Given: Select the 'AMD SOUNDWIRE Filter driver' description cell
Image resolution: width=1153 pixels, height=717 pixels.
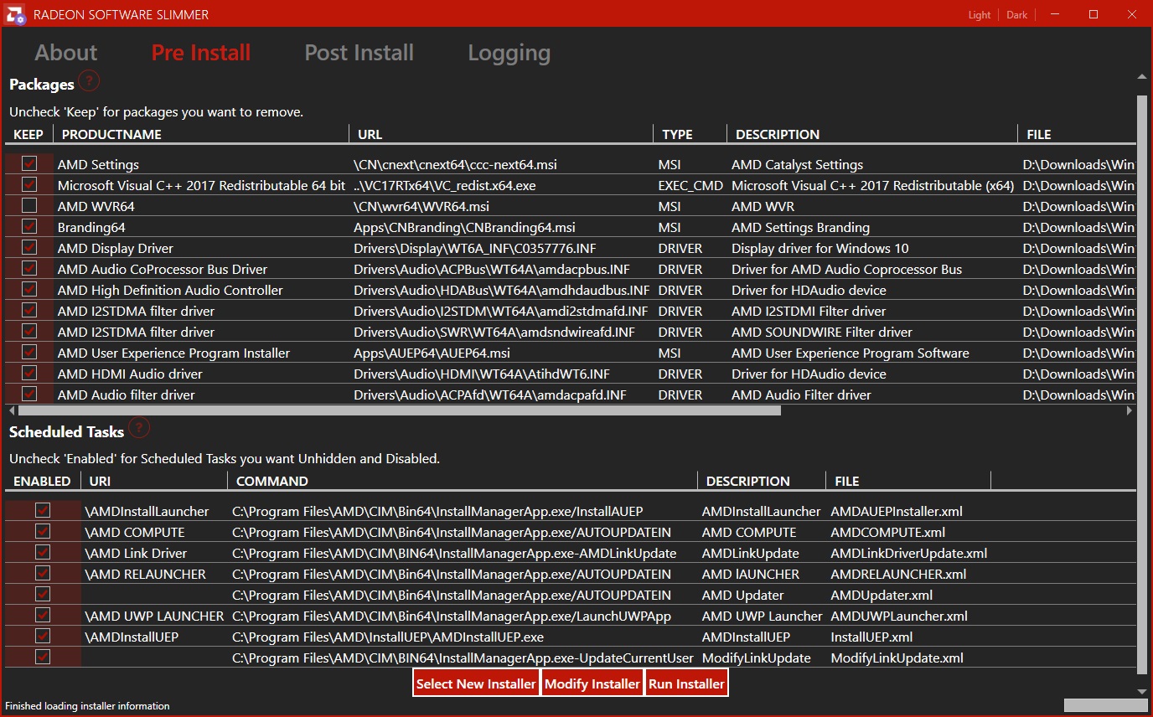Looking at the screenshot, I should click(822, 333).
